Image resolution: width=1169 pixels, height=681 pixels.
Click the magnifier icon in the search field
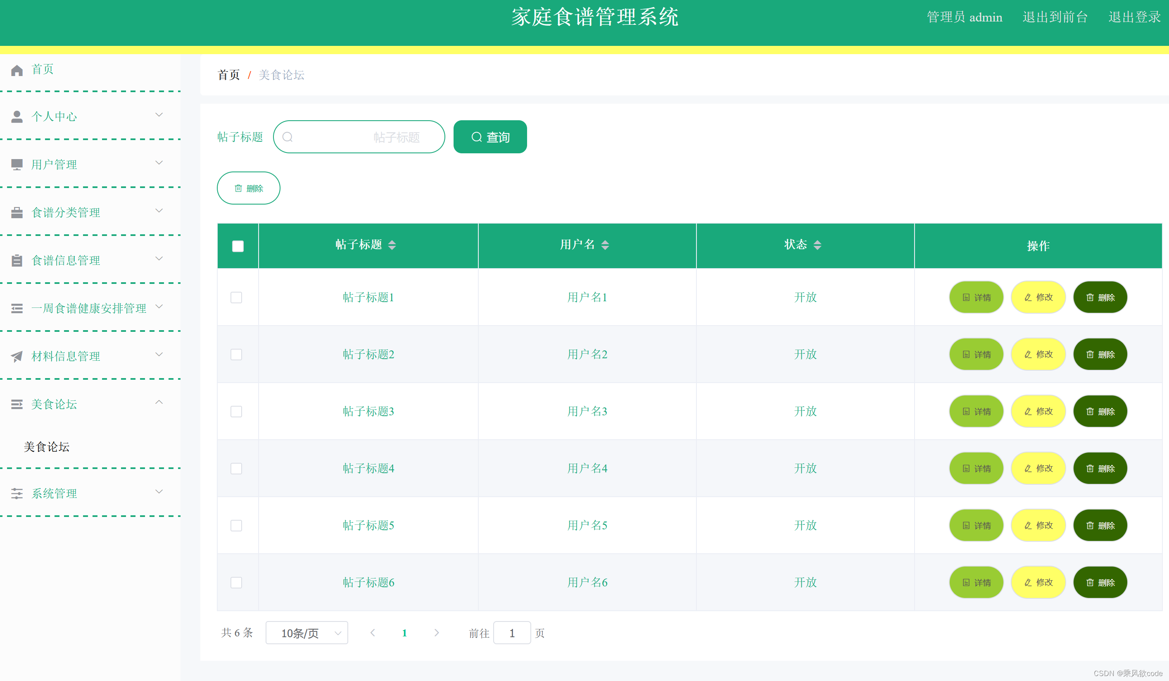[x=288, y=136]
